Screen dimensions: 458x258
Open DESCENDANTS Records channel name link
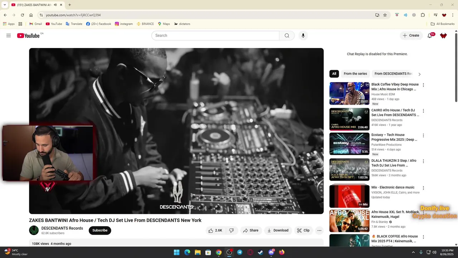pos(62,228)
